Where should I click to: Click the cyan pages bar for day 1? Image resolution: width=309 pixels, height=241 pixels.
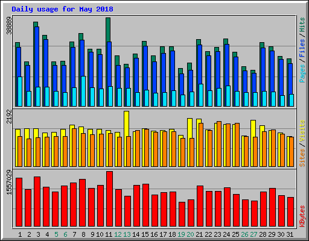[x=20, y=92]
